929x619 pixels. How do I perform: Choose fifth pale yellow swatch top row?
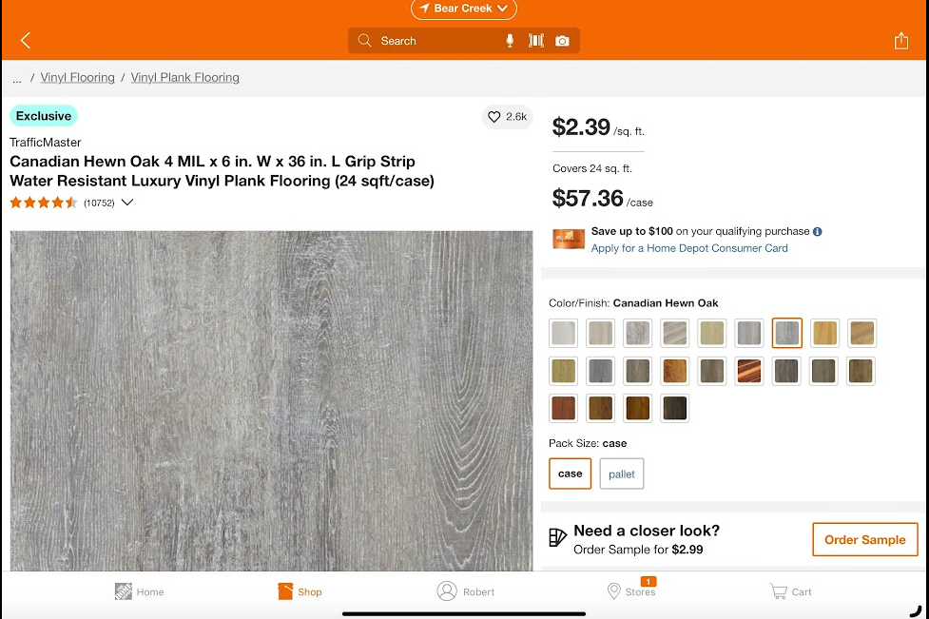712,333
